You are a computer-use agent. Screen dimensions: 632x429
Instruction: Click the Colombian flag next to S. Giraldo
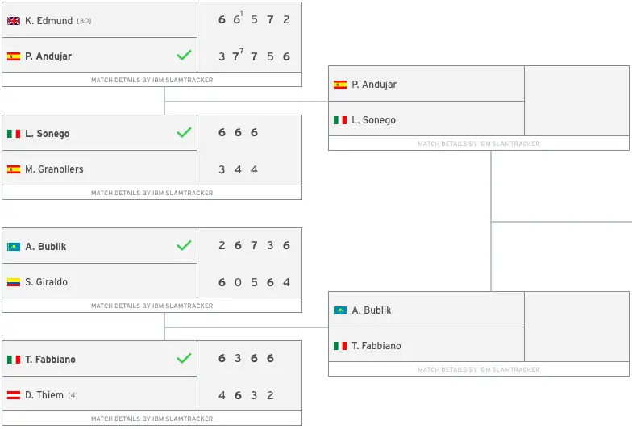pos(14,282)
